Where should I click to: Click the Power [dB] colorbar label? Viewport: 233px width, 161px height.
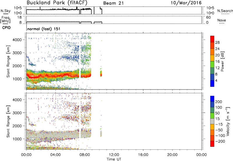223,61
